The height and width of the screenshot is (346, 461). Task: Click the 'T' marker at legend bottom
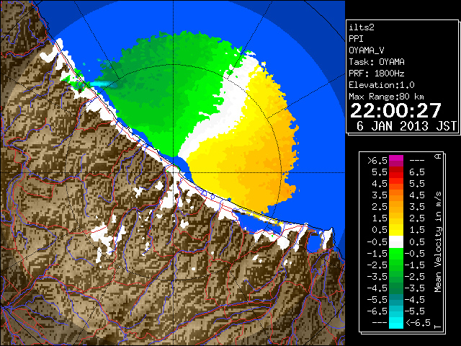(439, 327)
